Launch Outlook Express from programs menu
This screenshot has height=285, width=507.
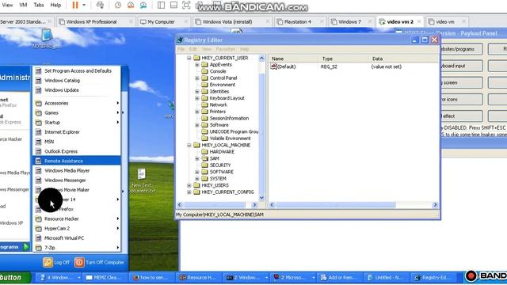(x=77, y=151)
